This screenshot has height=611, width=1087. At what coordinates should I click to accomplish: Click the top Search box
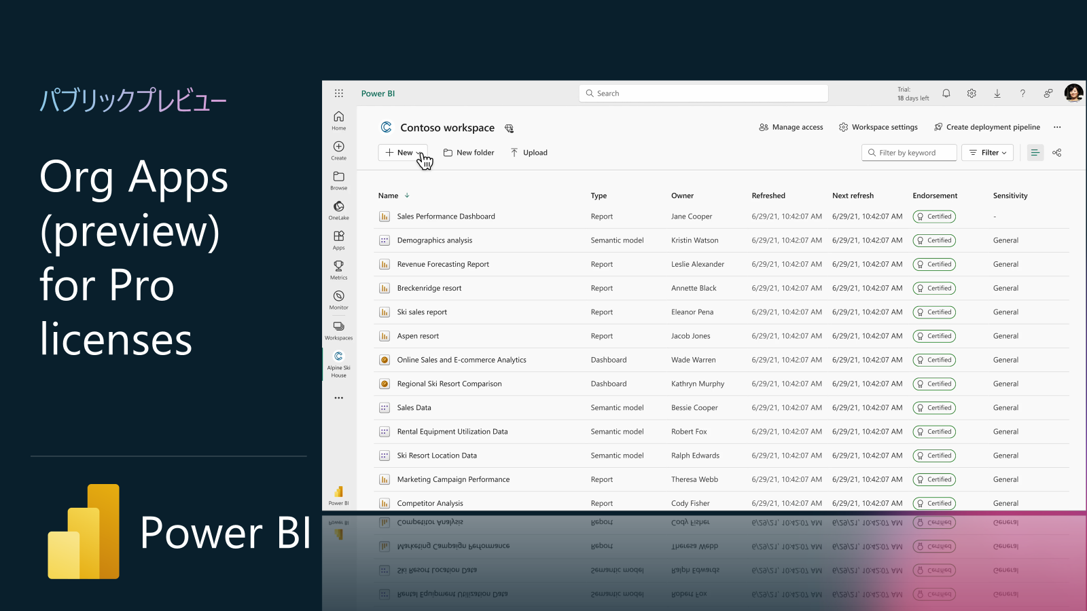[704, 94]
